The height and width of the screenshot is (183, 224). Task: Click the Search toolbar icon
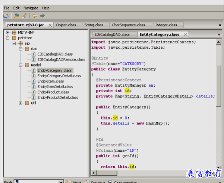coord(24,16)
